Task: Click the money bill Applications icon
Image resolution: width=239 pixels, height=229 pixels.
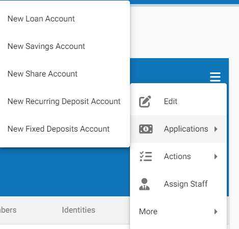Action: point(146,129)
